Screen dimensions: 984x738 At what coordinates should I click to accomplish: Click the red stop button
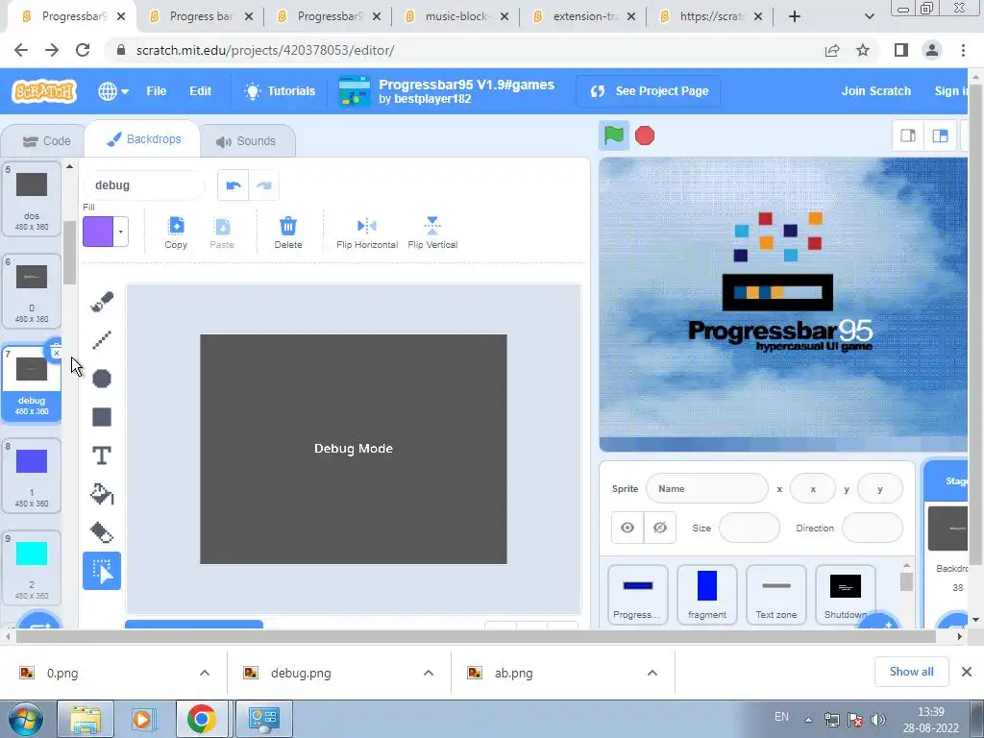[x=645, y=135]
